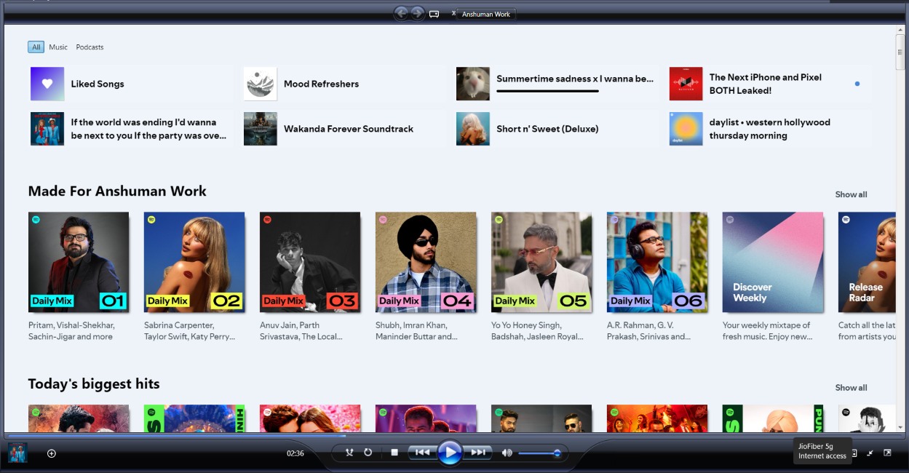Enable repeat playback
Image resolution: width=909 pixels, height=473 pixels.
pos(368,452)
